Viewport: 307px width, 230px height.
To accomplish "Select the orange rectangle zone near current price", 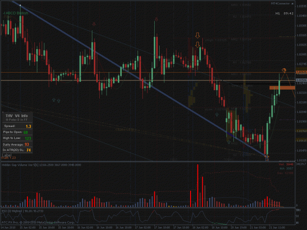I will [x=282, y=88].
